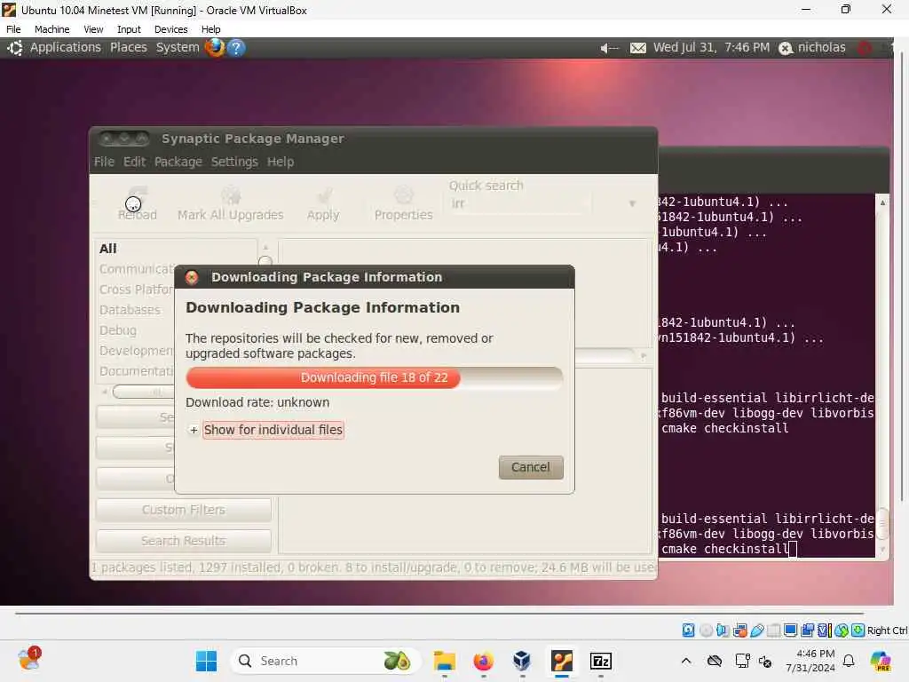The width and height of the screenshot is (909, 682).
Task: Click the Custom Filters button
Action: click(x=184, y=510)
